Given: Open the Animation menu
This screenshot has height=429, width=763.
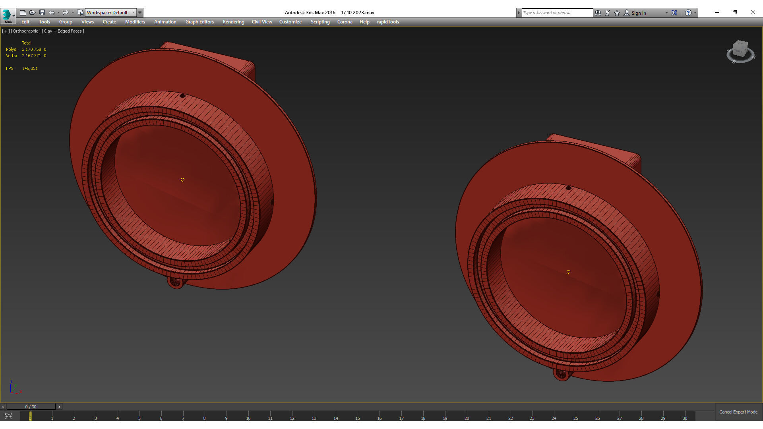Looking at the screenshot, I should 165,22.
